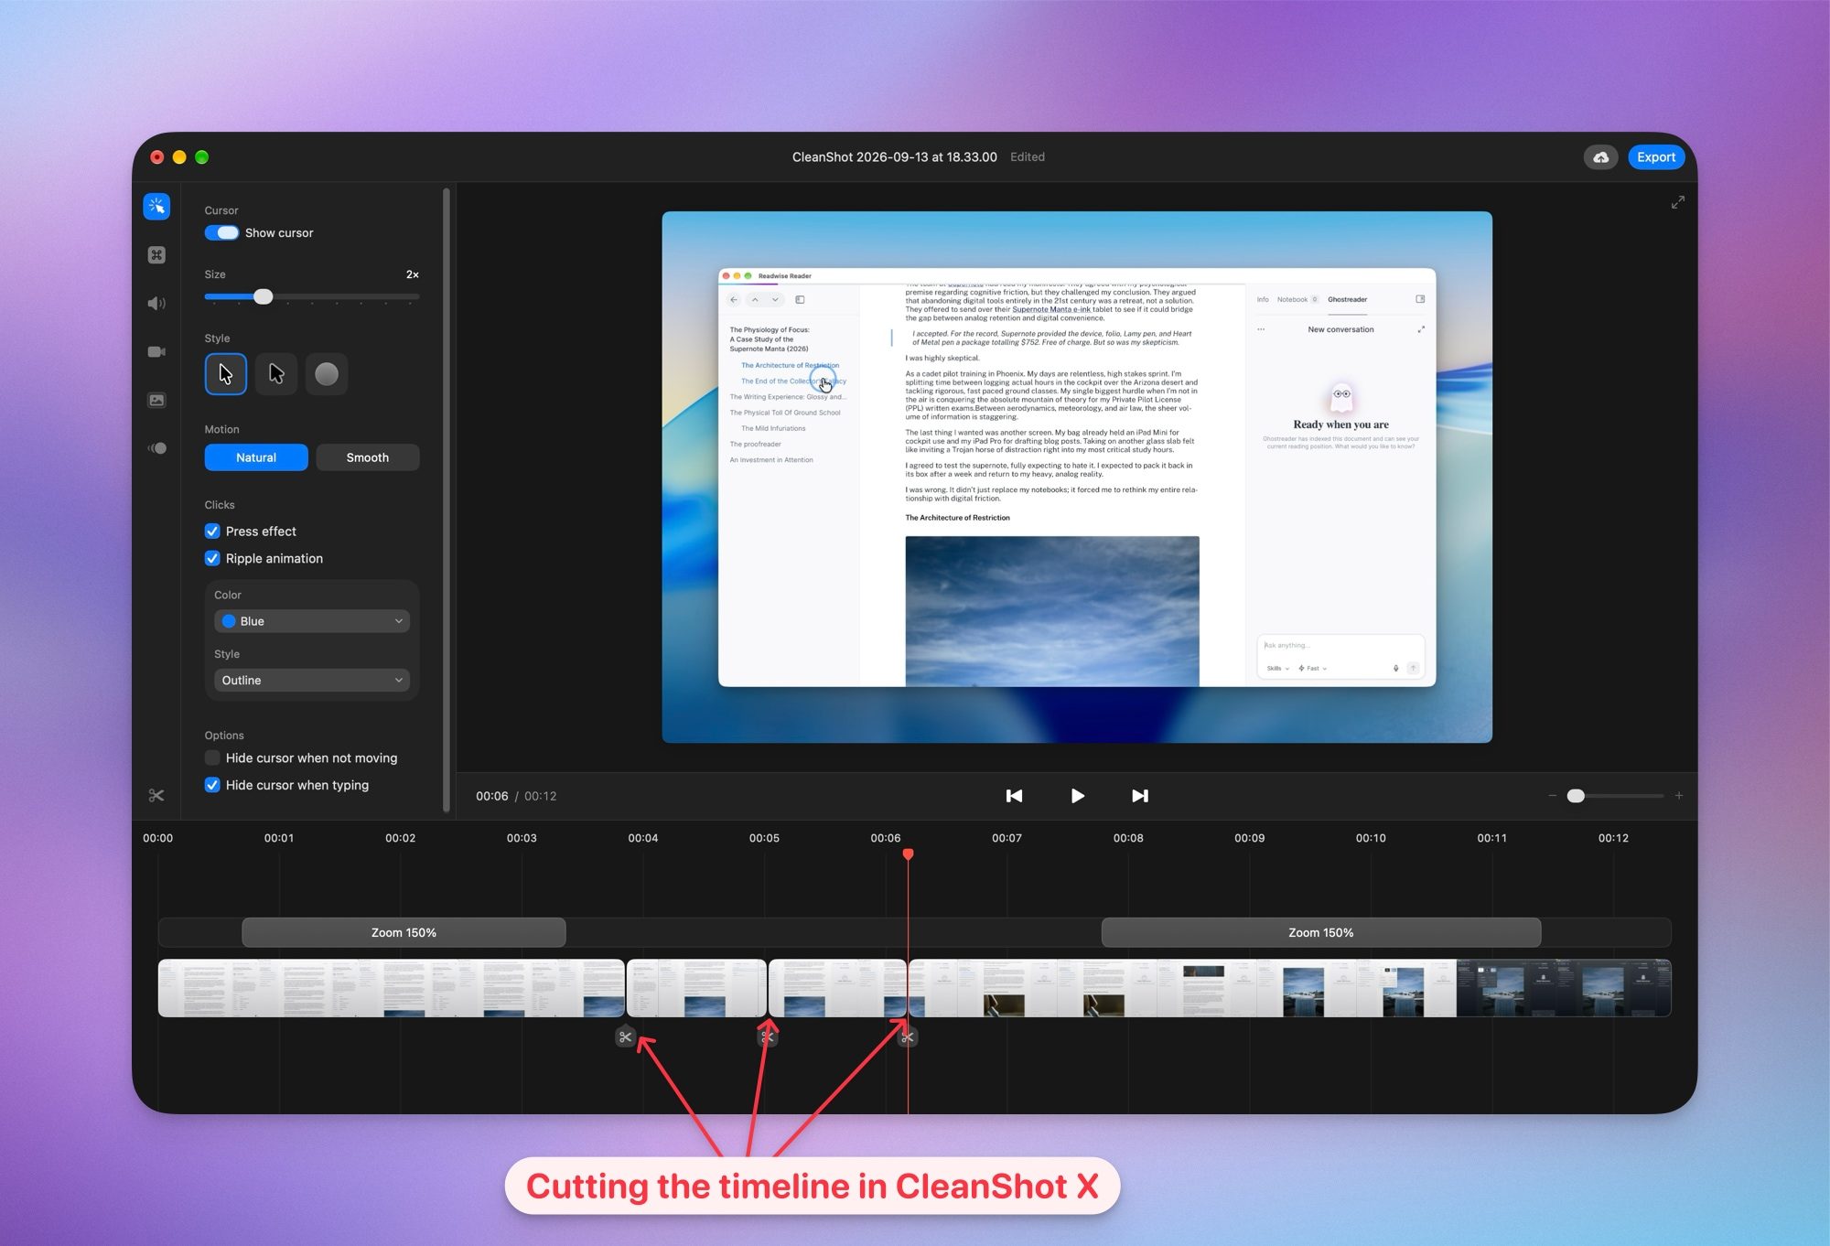This screenshot has height=1246, width=1830.
Task: Expand the video preview to fullscreen
Action: tap(1677, 202)
